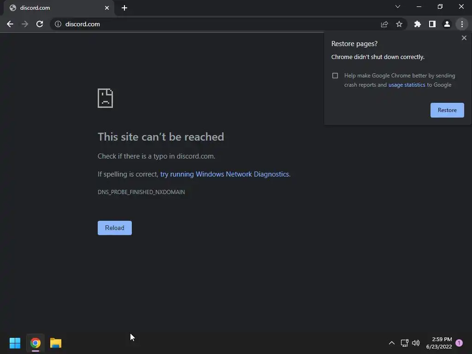This screenshot has width=472, height=354.
Task: Bookmark this tab with star icon
Action: click(x=399, y=24)
